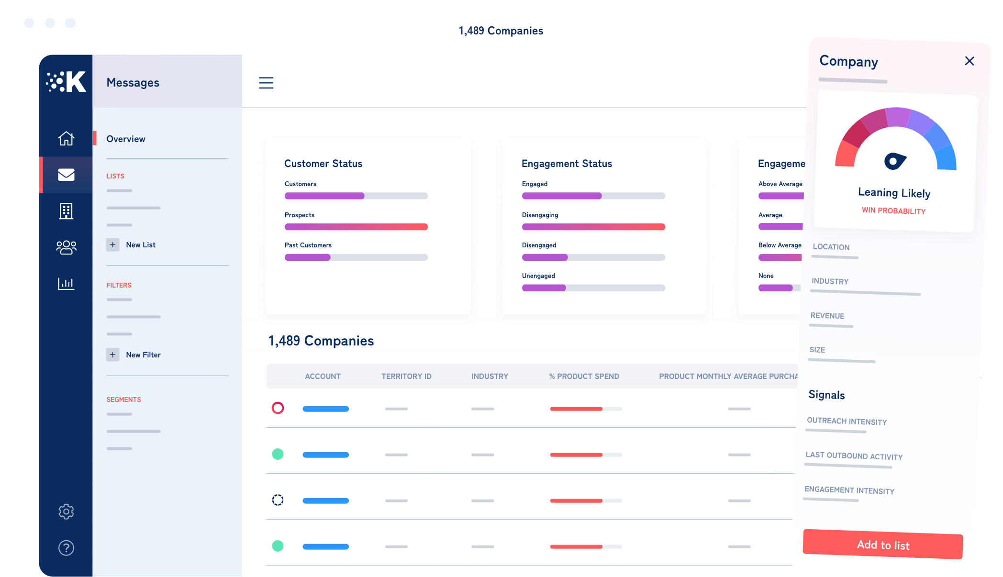Select the Overview menu item
The image size is (1003, 577).
click(126, 139)
